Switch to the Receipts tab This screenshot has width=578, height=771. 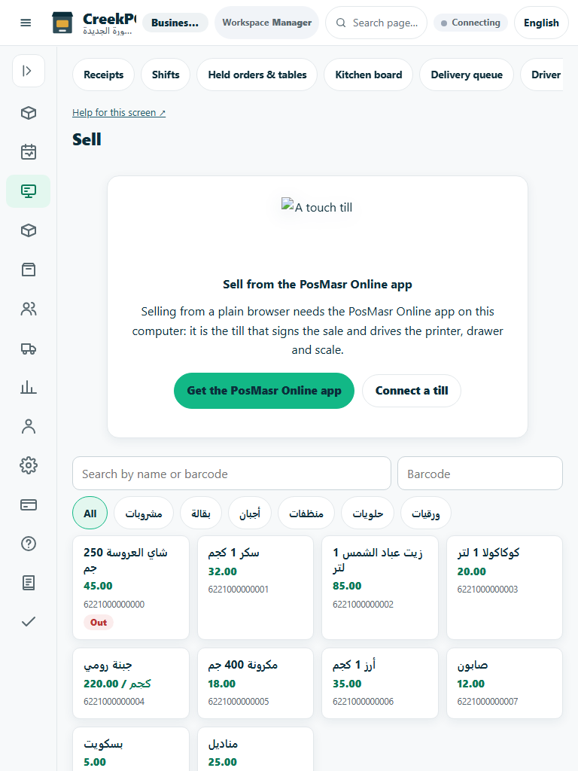103,75
